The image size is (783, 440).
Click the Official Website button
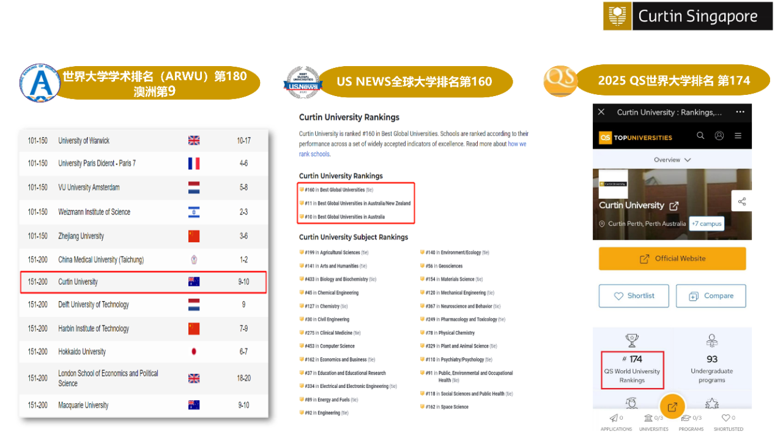click(672, 259)
